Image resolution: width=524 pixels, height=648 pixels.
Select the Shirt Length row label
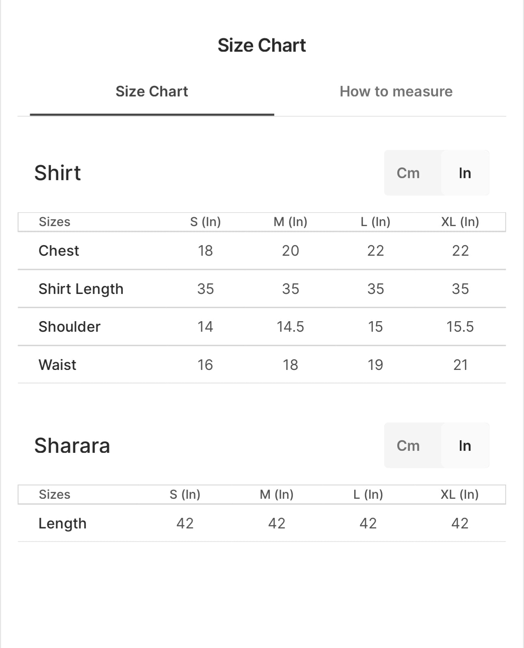point(81,289)
